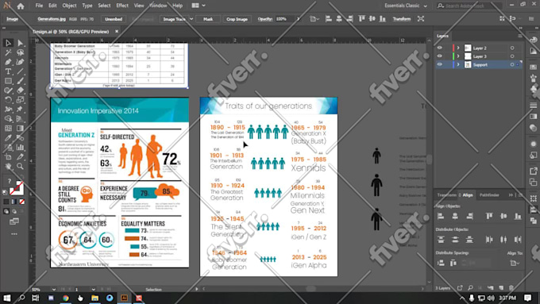Image resolution: width=540 pixels, height=304 pixels.
Task: Select the Scale tool
Action: point(20,100)
